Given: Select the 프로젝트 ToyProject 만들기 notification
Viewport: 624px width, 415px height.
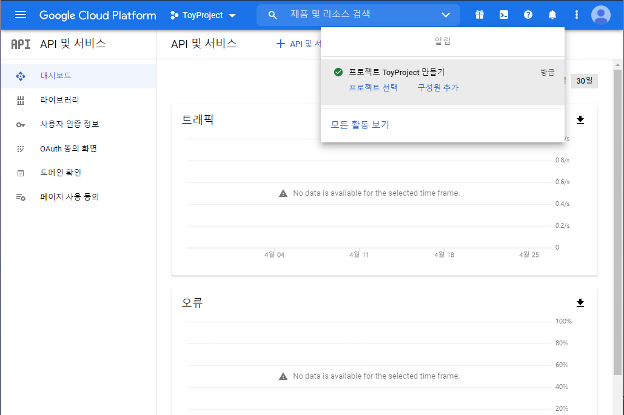Looking at the screenshot, I should [x=443, y=82].
